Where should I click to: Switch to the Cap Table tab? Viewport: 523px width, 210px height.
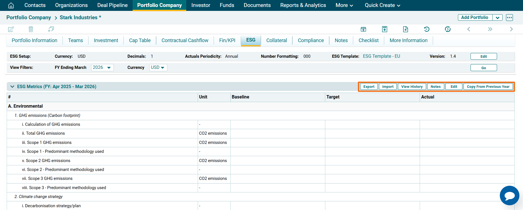point(140,40)
